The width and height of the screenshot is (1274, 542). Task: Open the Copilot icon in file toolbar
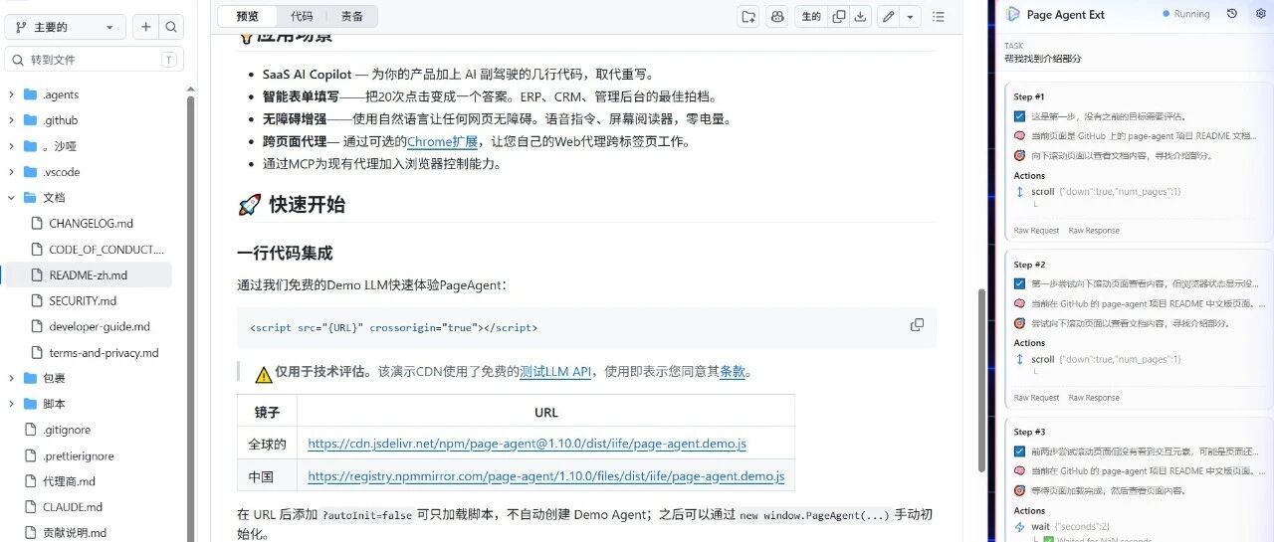[x=777, y=16]
